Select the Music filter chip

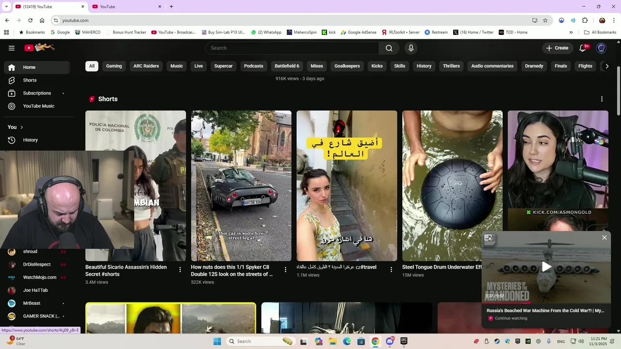coord(177,66)
